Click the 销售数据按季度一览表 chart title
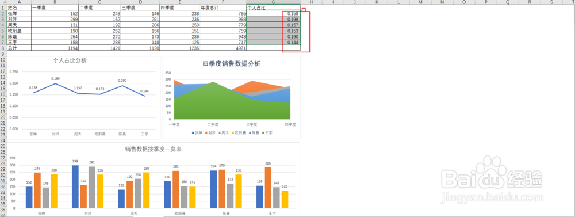The width and height of the screenshot is (575, 217). click(154, 149)
